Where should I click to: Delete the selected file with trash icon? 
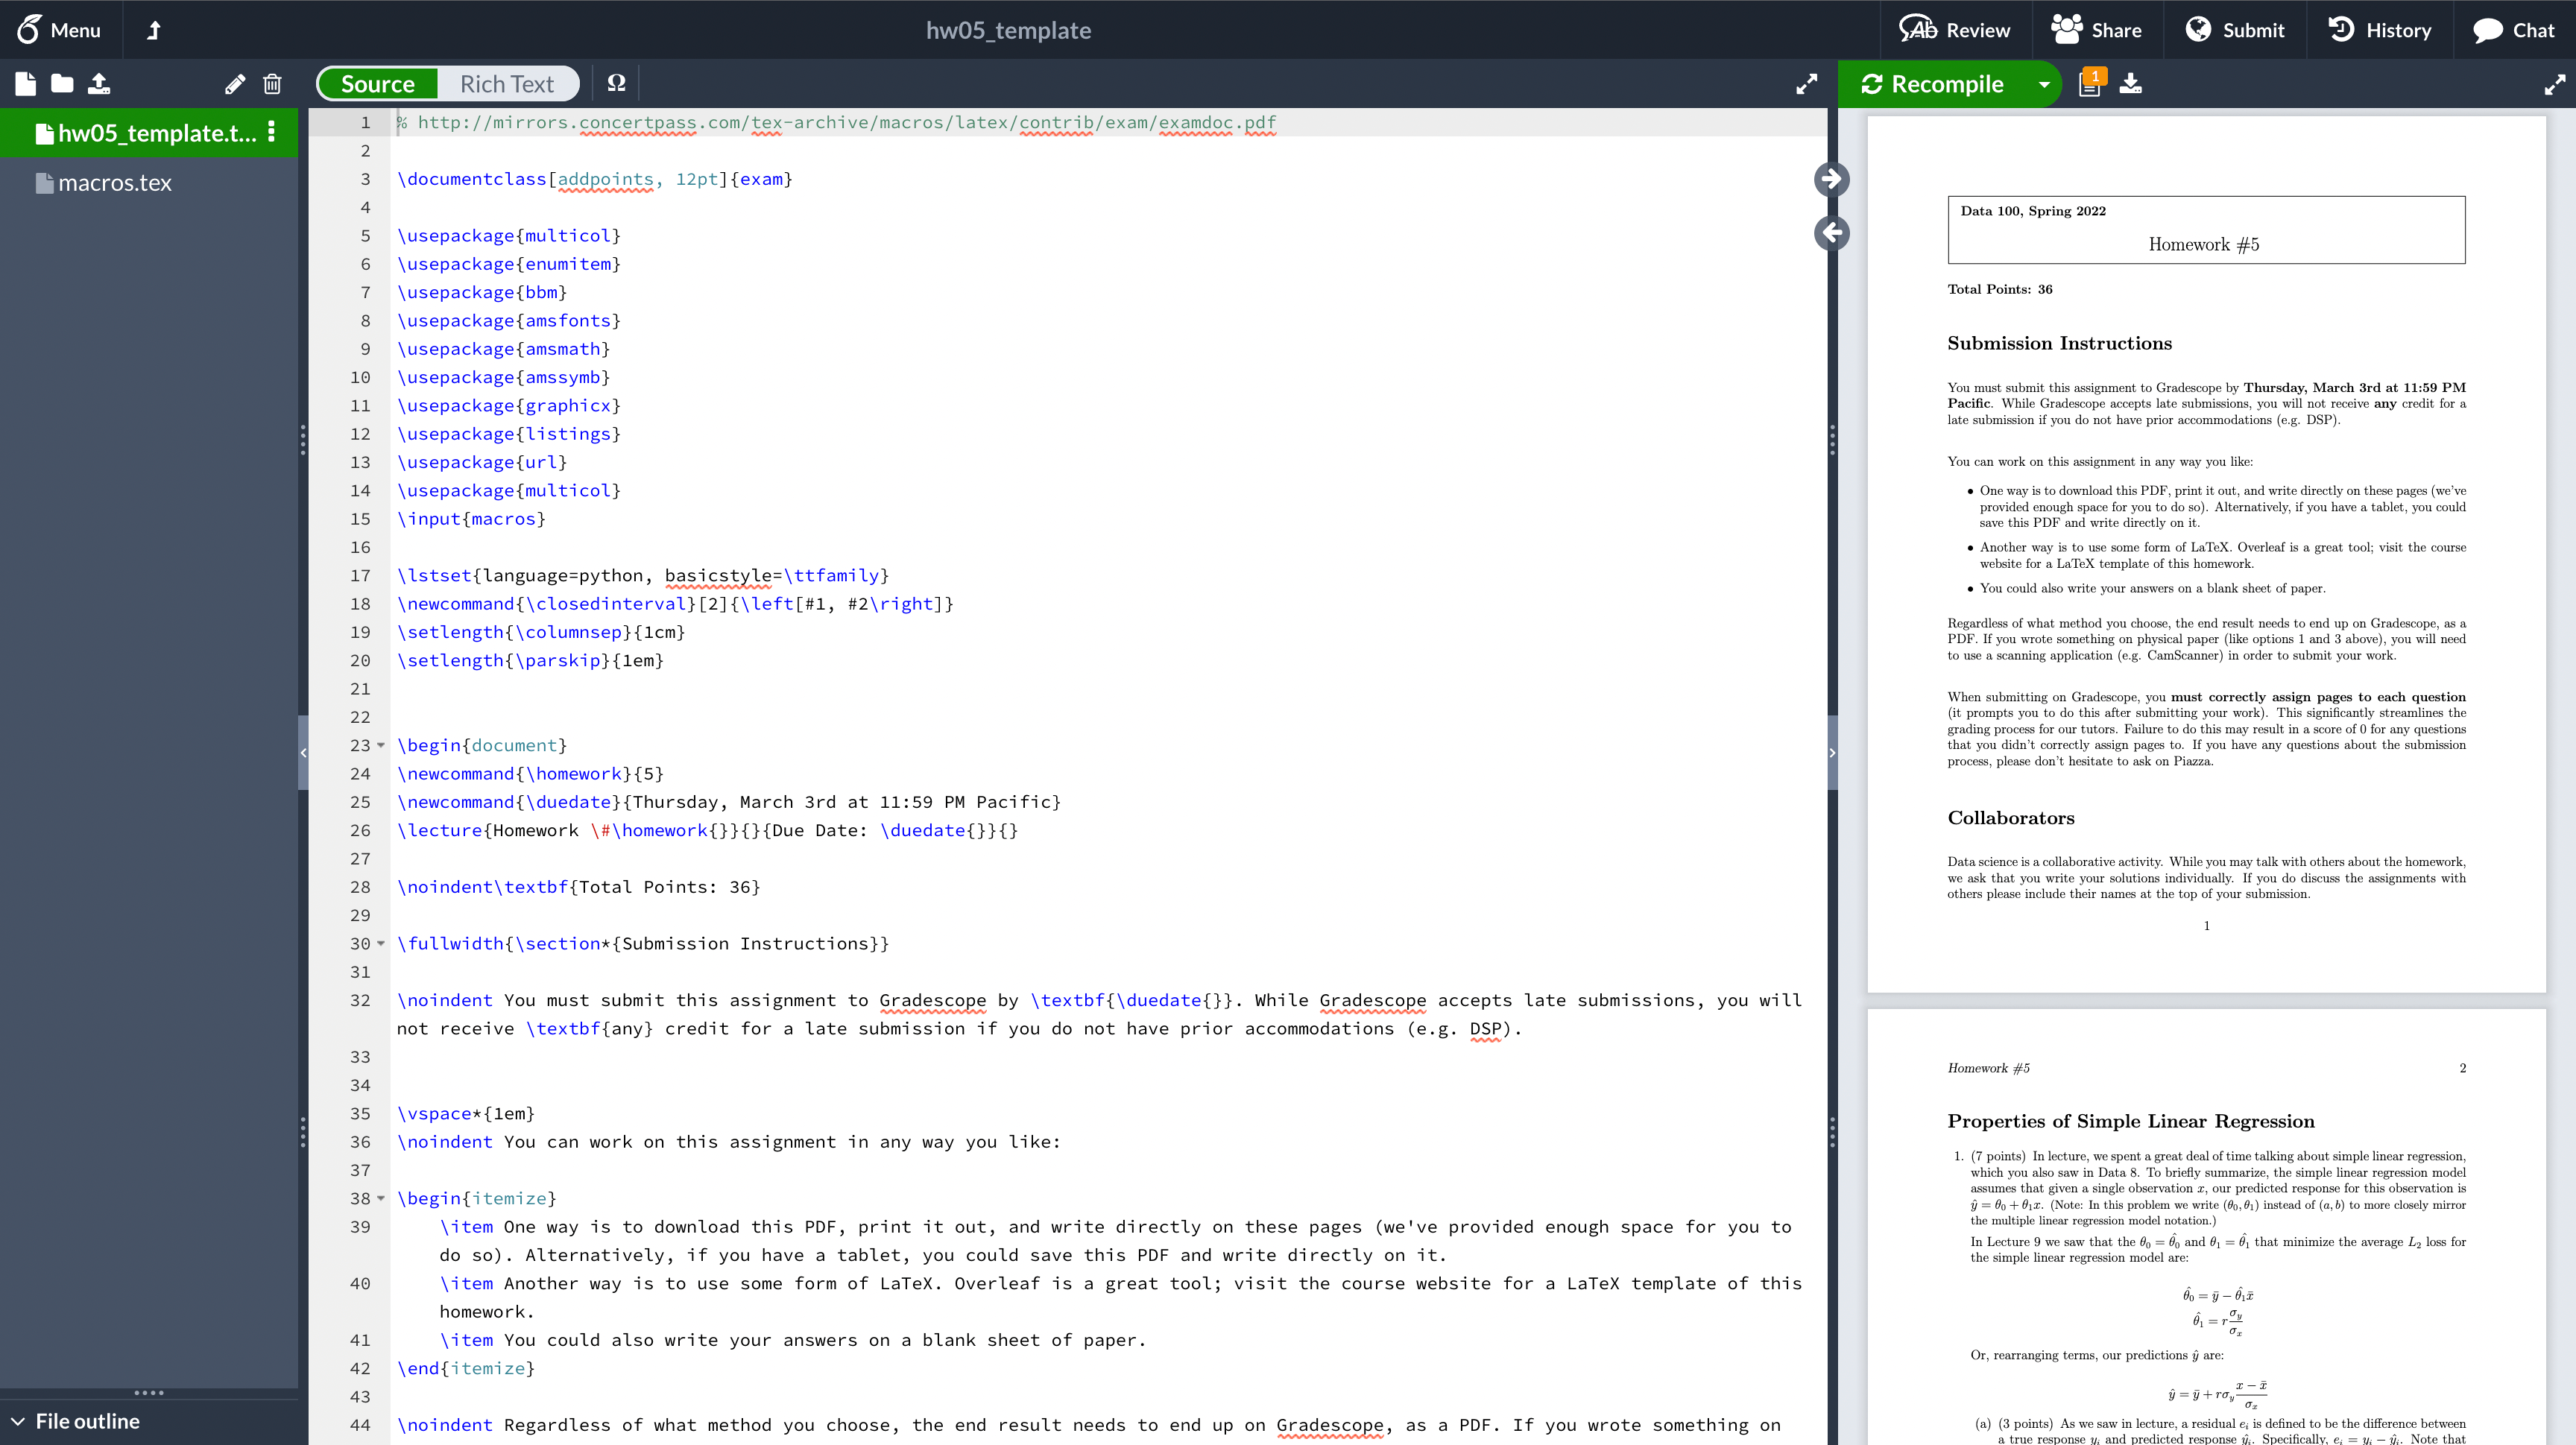(x=271, y=84)
